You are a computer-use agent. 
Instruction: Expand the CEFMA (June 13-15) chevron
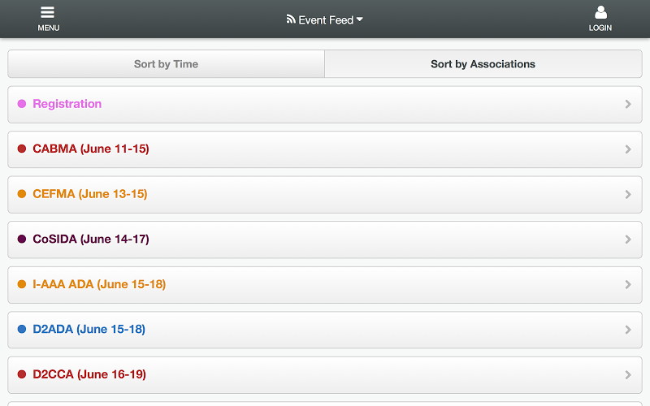tap(628, 194)
